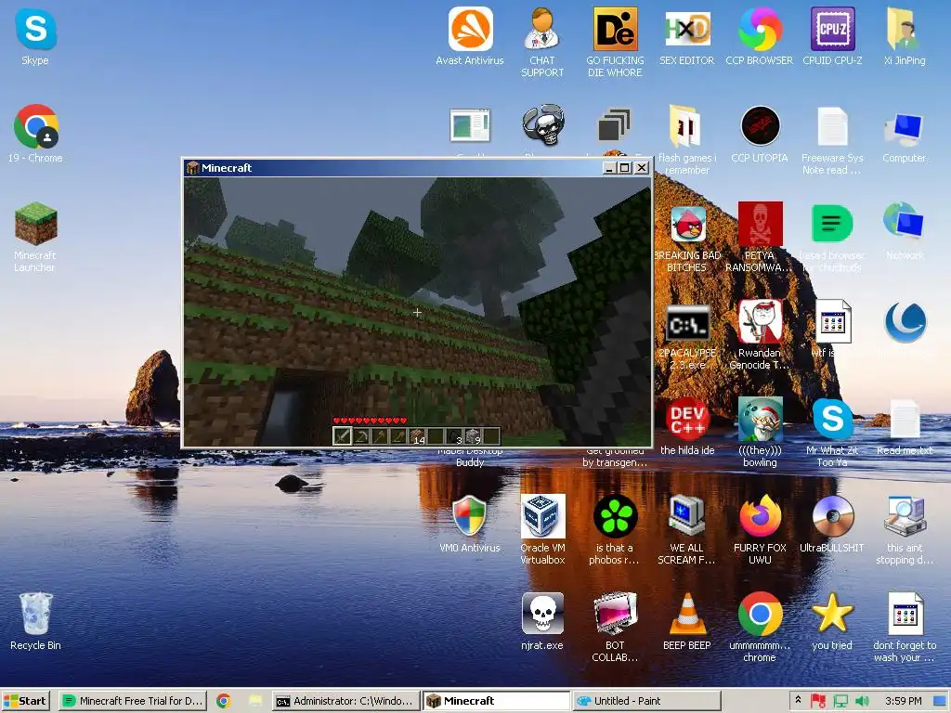Open the Flash games i remember folder
Screen dimensions: 951x713
(x=686, y=140)
